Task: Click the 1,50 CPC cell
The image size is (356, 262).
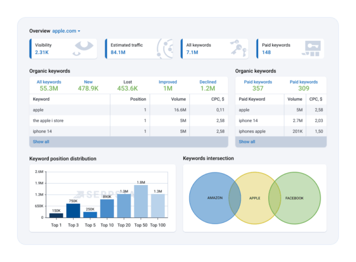Action: (x=319, y=132)
